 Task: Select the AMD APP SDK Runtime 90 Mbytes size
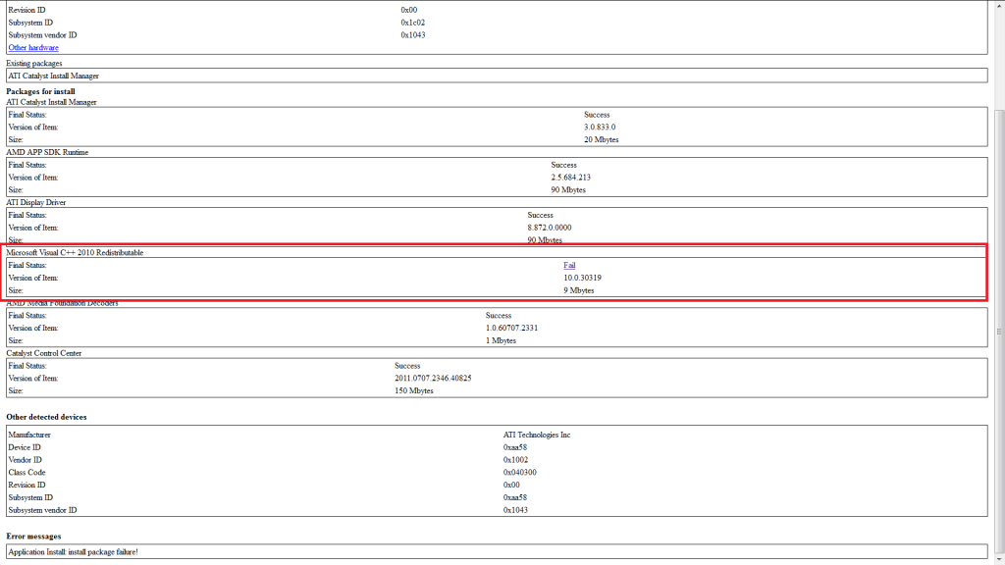pos(568,189)
